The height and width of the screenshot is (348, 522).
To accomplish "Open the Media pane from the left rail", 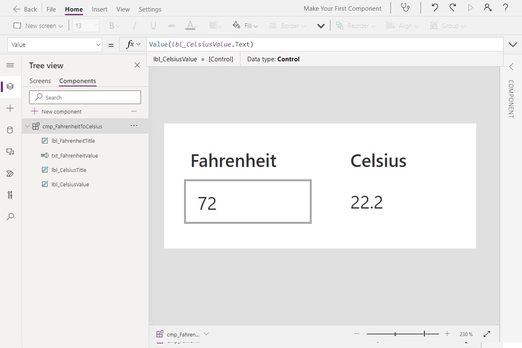I will coord(9,152).
